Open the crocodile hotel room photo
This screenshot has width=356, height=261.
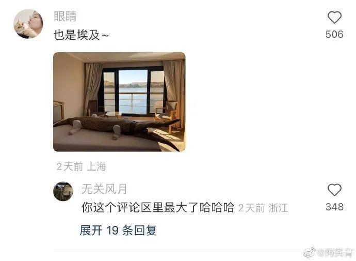119,102
